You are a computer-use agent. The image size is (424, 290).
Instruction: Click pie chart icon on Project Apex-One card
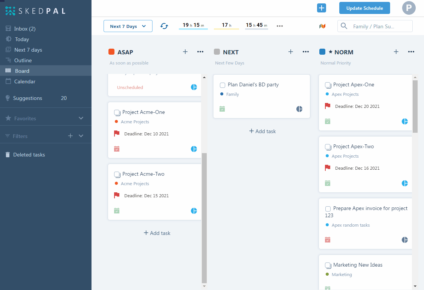click(x=405, y=121)
